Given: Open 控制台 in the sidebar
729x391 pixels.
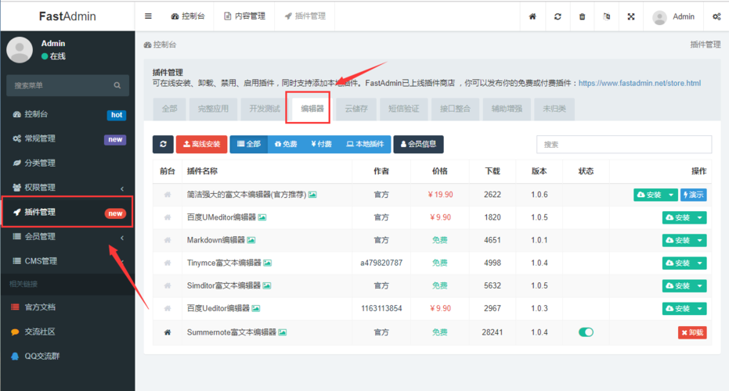Looking at the screenshot, I should tap(68, 114).
